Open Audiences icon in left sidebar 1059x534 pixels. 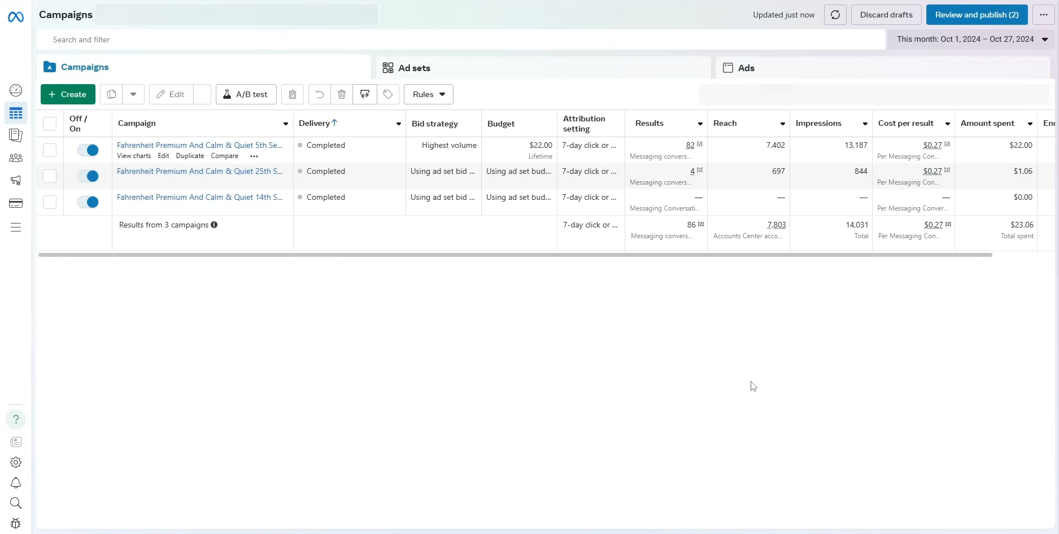pyautogui.click(x=16, y=158)
